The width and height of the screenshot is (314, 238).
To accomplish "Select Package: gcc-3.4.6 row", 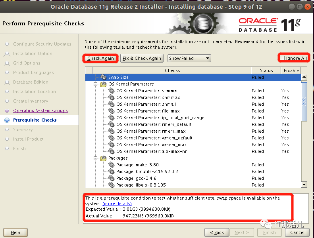I will 193,178.
